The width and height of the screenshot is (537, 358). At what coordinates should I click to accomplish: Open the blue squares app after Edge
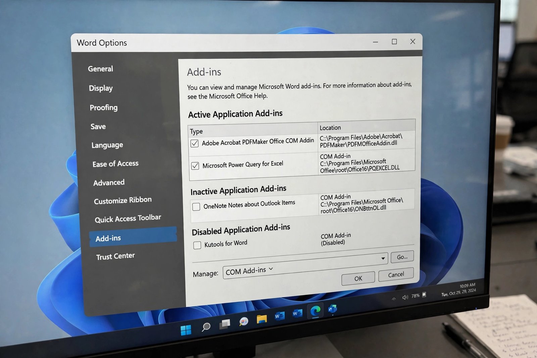click(332, 308)
